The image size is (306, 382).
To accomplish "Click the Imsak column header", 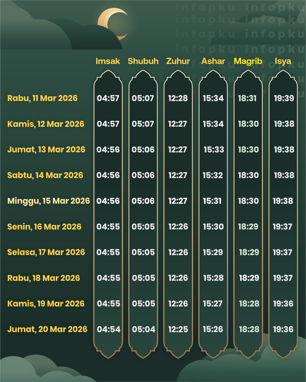I will 107,61.
